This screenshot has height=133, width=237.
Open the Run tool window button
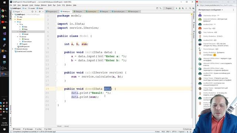click(x=39, y=129)
